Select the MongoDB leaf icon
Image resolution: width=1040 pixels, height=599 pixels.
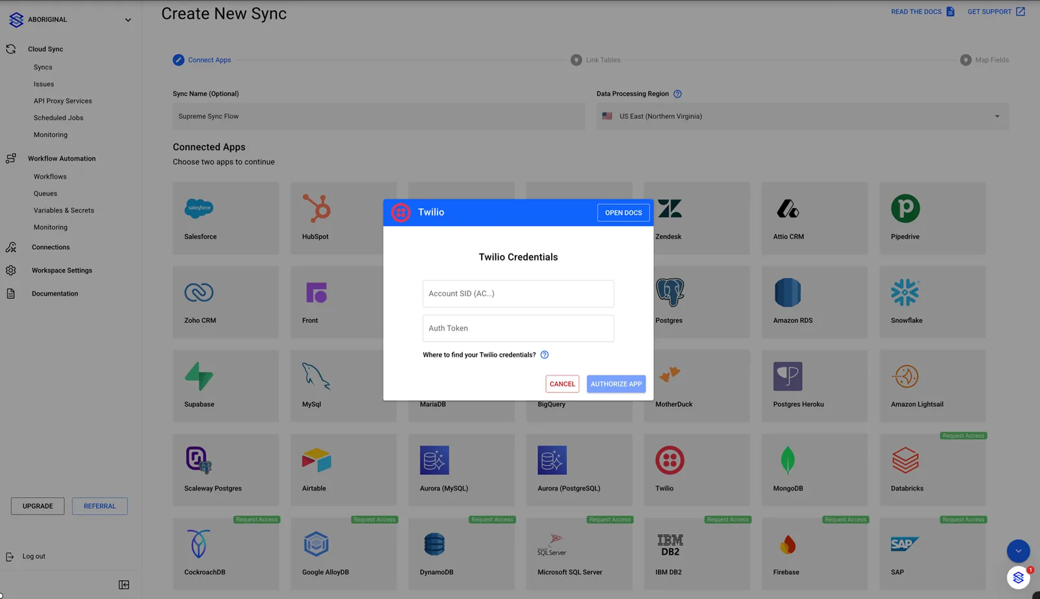pos(788,460)
